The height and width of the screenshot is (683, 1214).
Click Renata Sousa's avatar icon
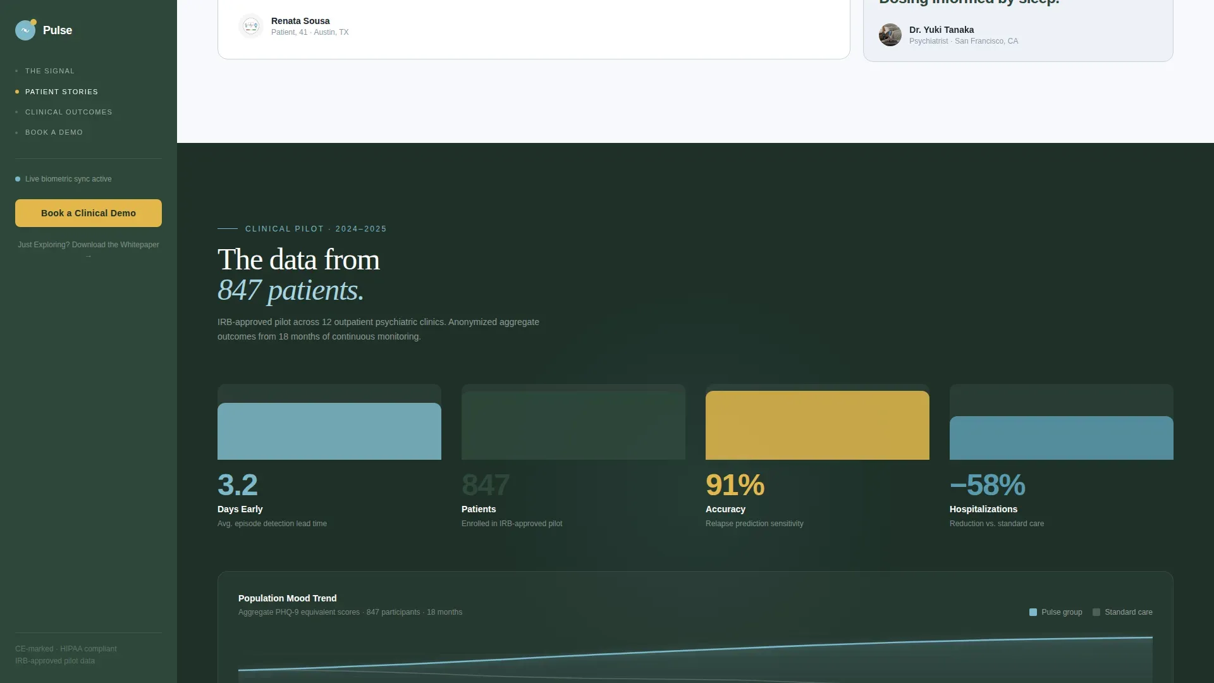pos(251,26)
